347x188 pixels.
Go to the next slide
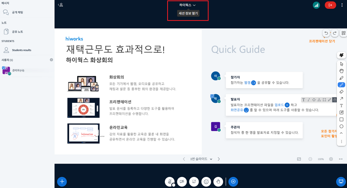[219, 159]
